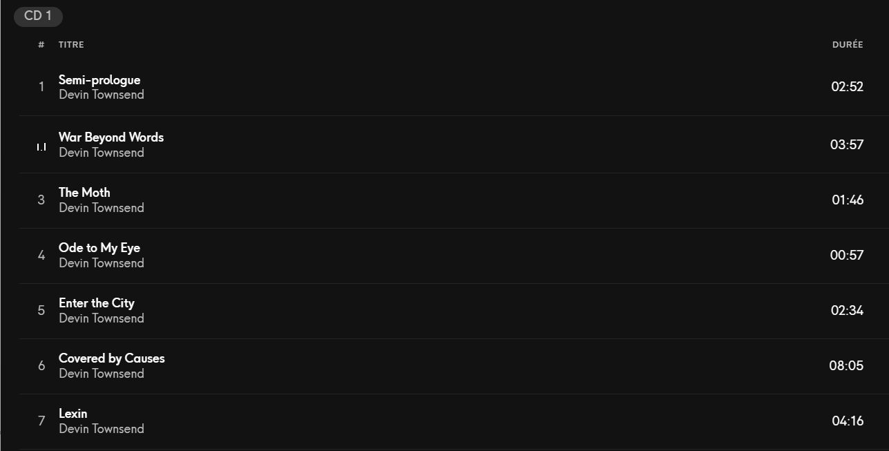Select The Moth track title

click(84, 193)
